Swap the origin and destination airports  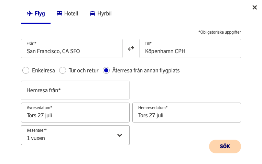click(131, 48)
